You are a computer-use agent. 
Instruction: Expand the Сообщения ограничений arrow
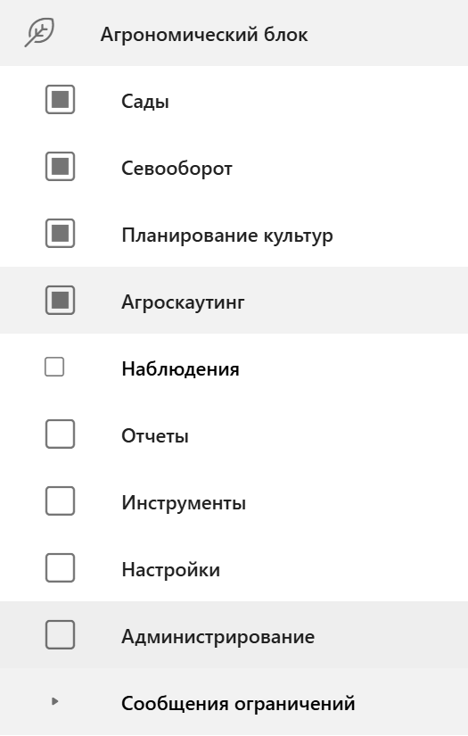(55, 701)
